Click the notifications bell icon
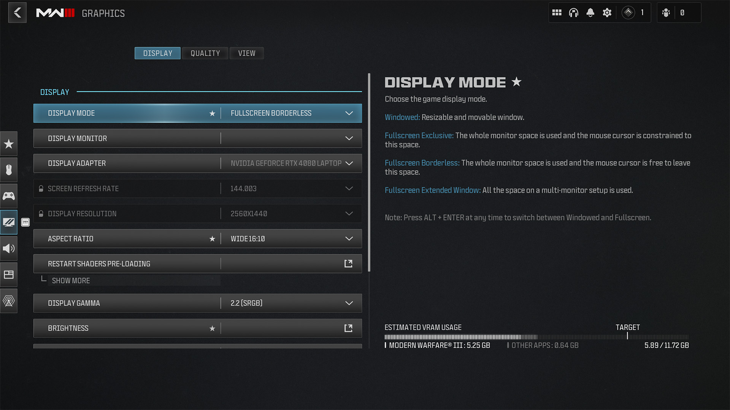Screen dimensions: 730x410 [590, 13]
